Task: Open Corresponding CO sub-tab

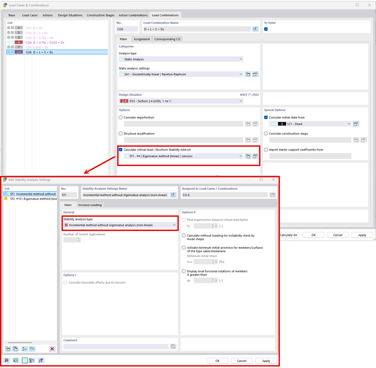Action: click(x=167, y=39)
